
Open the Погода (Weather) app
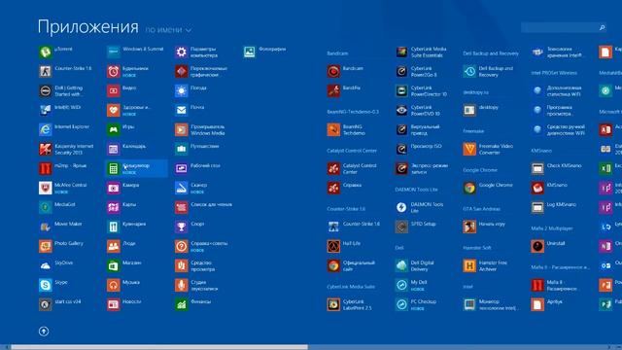click(x=191, y=90)
